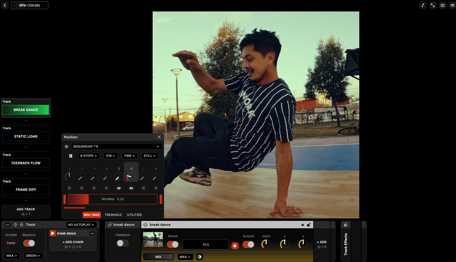
Task: Open the MAX dropdown next to MIX
Action: coord(185,257)
